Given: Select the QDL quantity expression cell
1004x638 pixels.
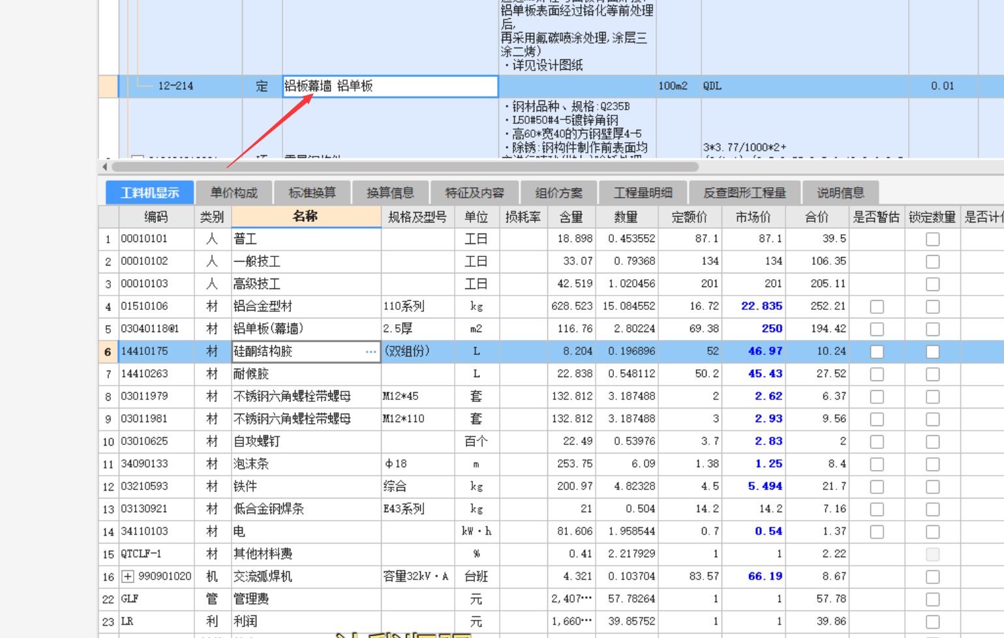Looking at the screenshot, I should coord(804,86).
